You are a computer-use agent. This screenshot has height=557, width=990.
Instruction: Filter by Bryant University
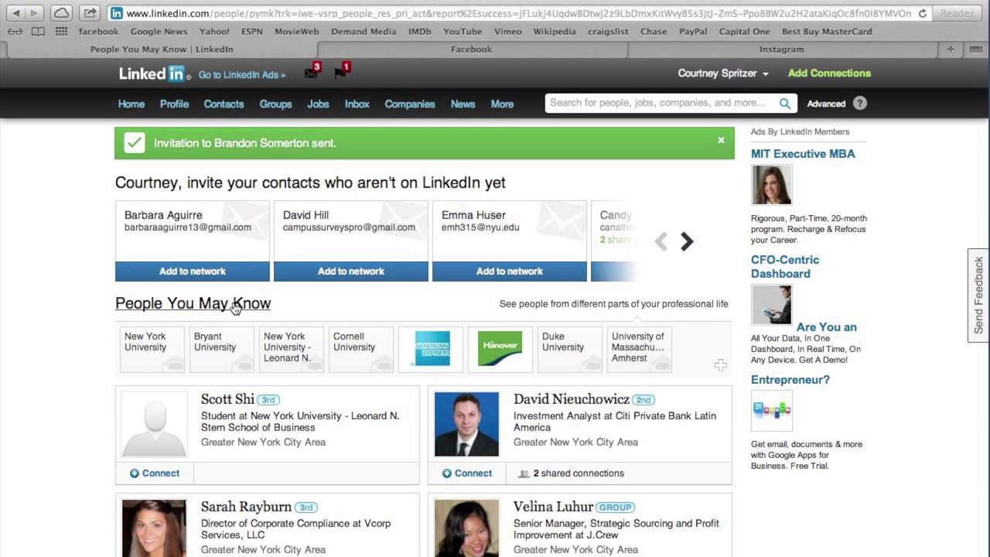click(x=222, y=349)
